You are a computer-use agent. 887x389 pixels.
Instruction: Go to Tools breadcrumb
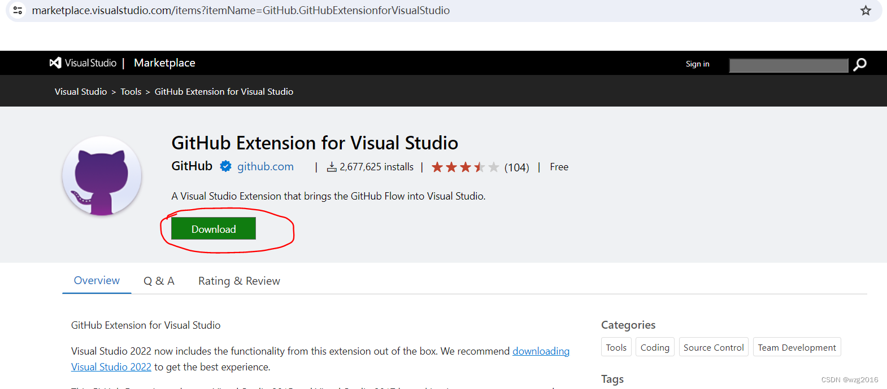(131, 91)
